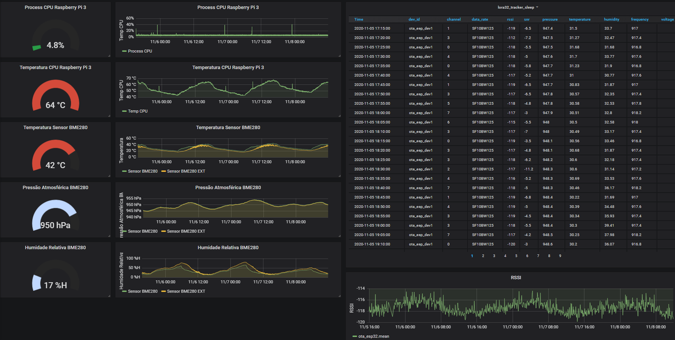Click the 17 %H humidity gauge value
Screen dimensions: 675x340
[55, 285]
